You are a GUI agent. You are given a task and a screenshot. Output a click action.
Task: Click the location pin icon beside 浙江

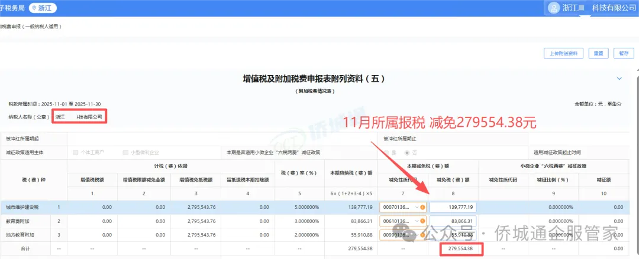(x=34, y=8)
